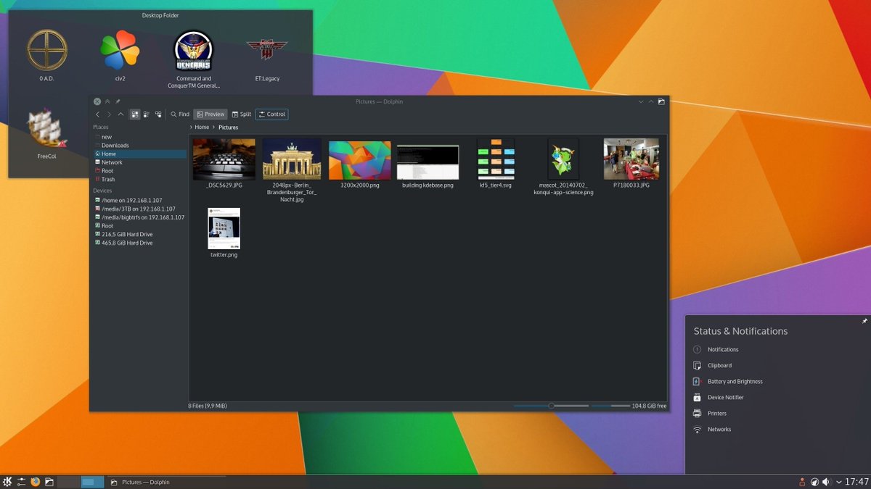Click the Root device entry
Image resolution: width=871 pixels, height=489 pixels.
click(107, 225)
